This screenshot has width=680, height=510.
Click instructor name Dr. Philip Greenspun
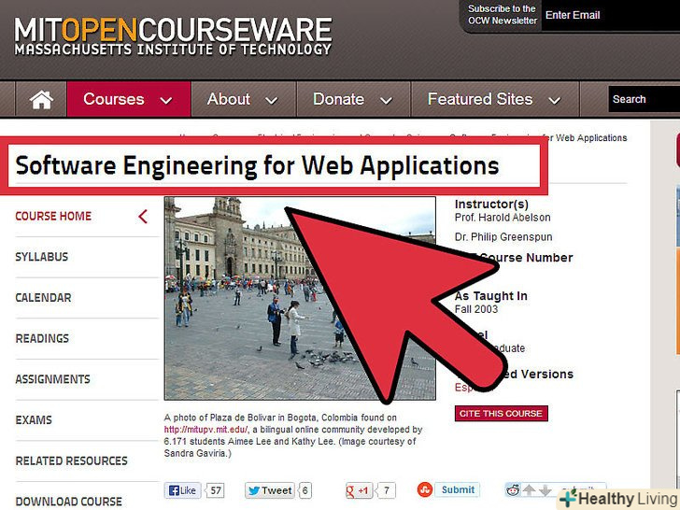click(503, 237)
